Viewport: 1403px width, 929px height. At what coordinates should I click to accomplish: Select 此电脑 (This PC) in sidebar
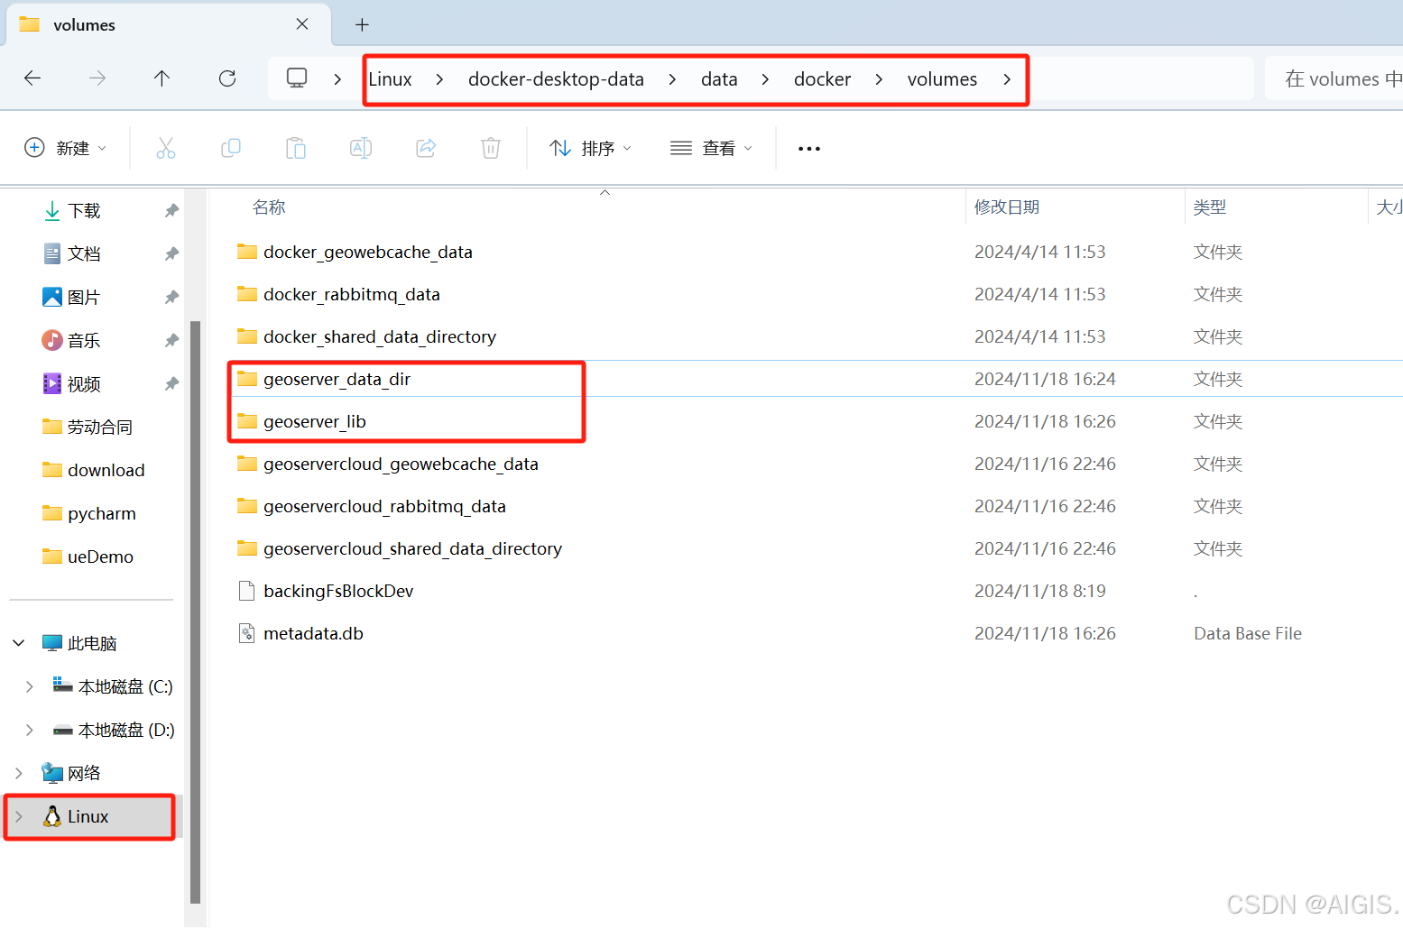(x=79, y=643)
